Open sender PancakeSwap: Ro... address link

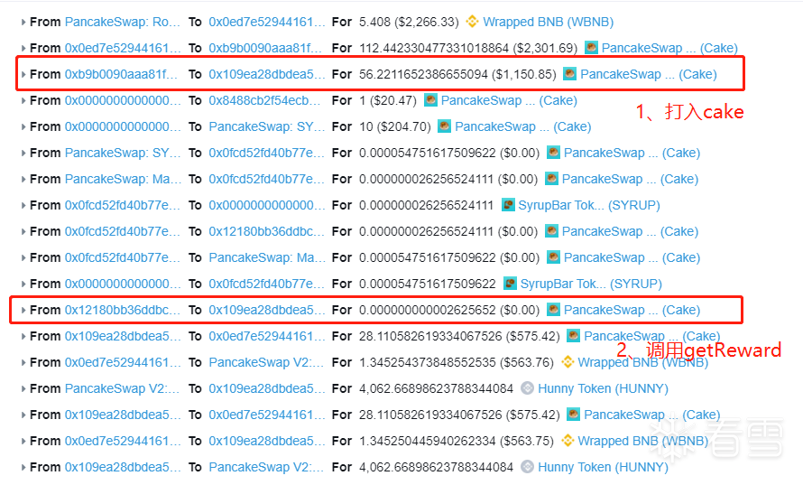(x=123, y=22)
